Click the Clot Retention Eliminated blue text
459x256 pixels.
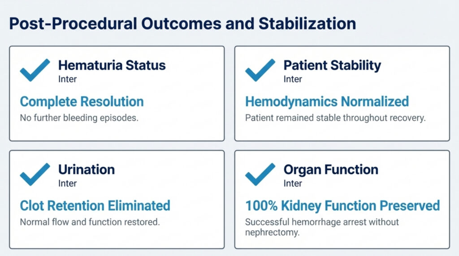tap(95, 205)
